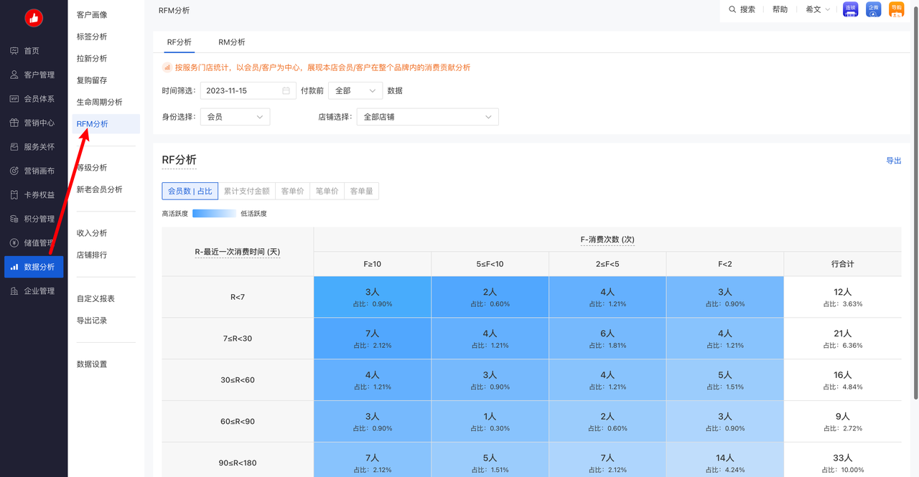
Task: Open the 身份选择 会员 dropdown
Action: 235,117
